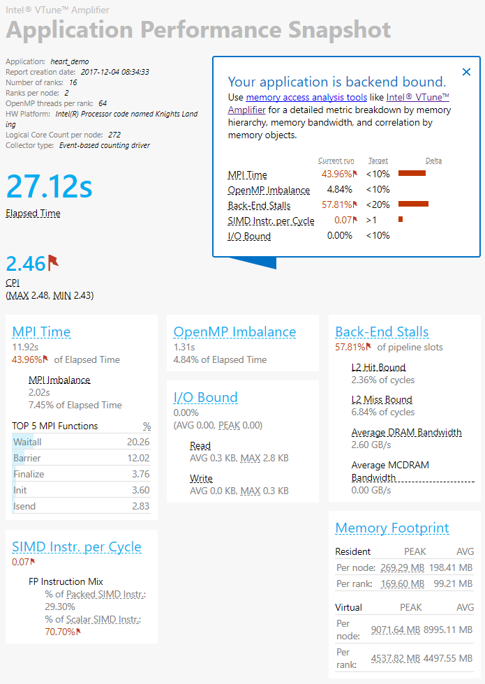Click the SIMD Instr. per Cycle panel heading
Screen dimensions: 485x684
point(77,547)
